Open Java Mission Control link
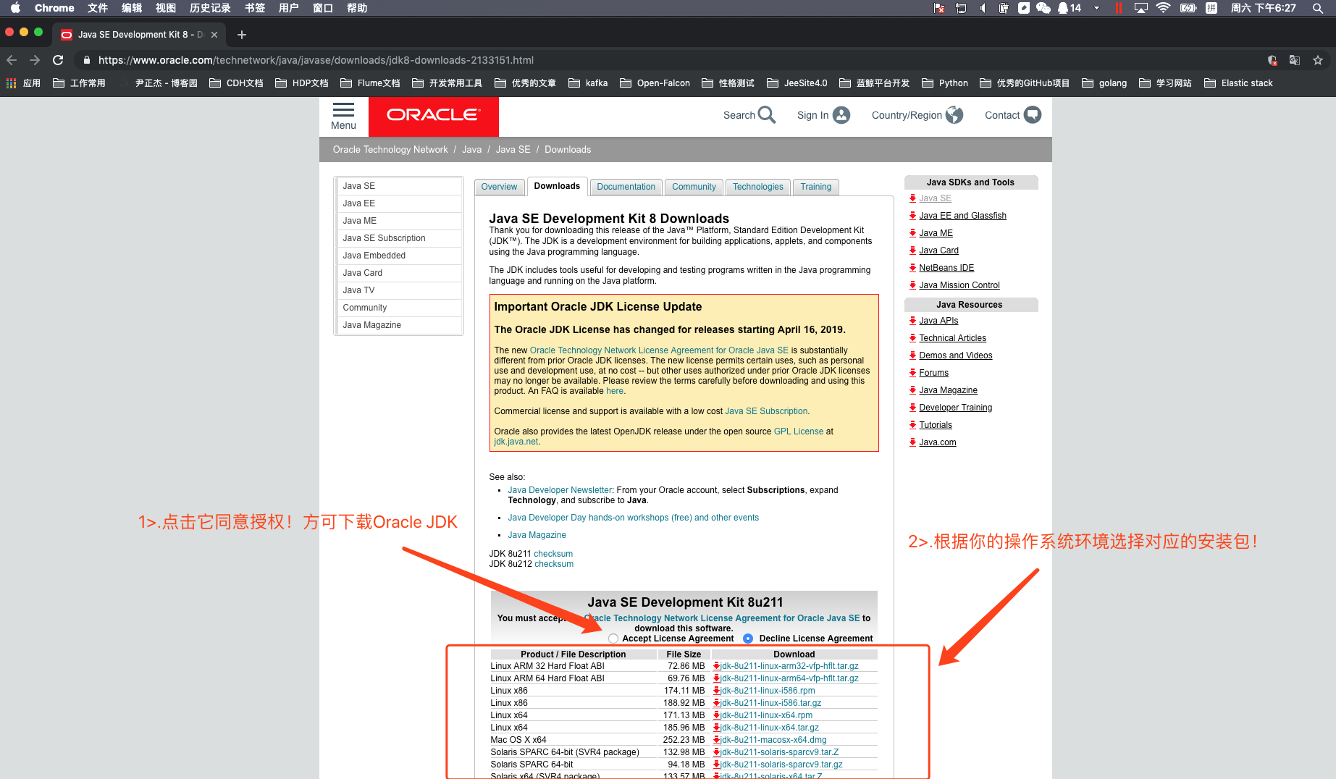 click(959, 285)
